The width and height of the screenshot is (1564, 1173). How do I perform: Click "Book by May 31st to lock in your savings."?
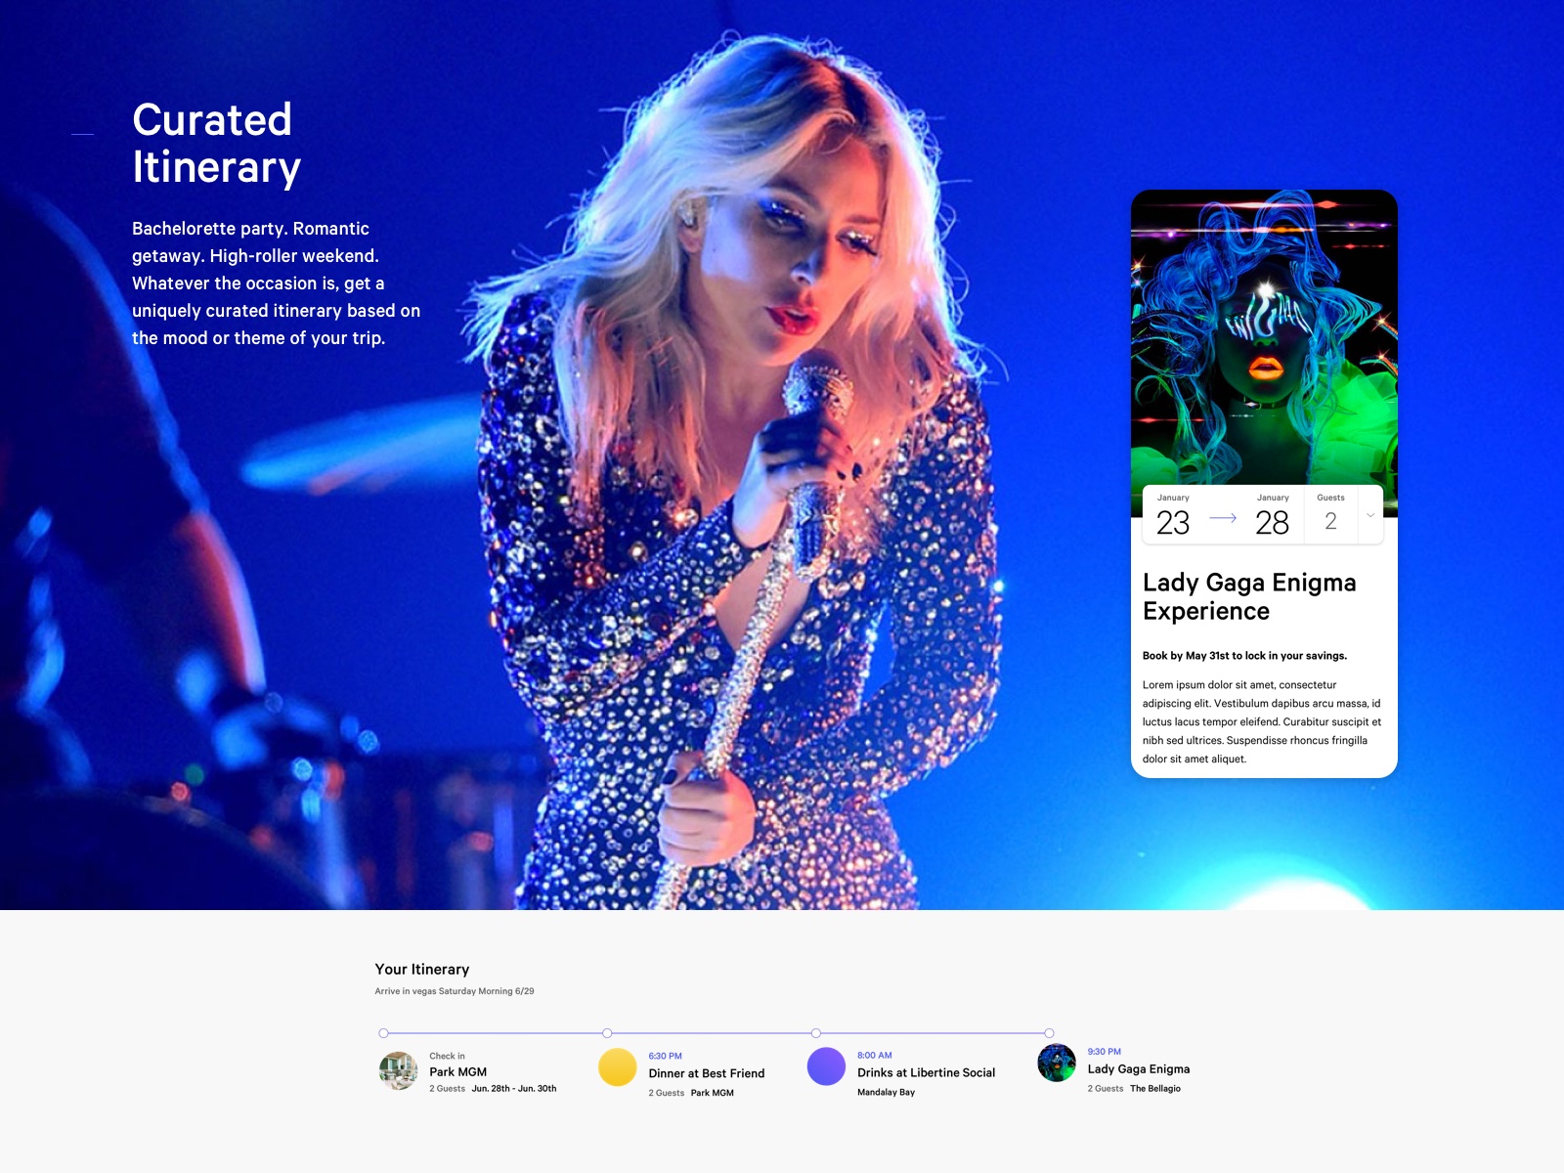[x=1244, y=656]
